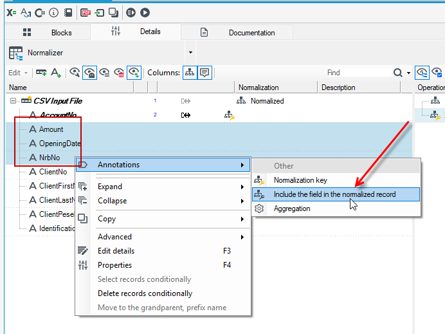Viewport: 445px width, 334px height.
Task: Select the ClientNo field
Action: click(x=53, y=172)
